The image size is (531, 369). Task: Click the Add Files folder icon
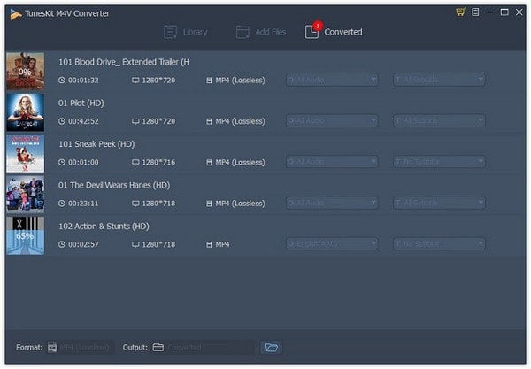point(242,32)
